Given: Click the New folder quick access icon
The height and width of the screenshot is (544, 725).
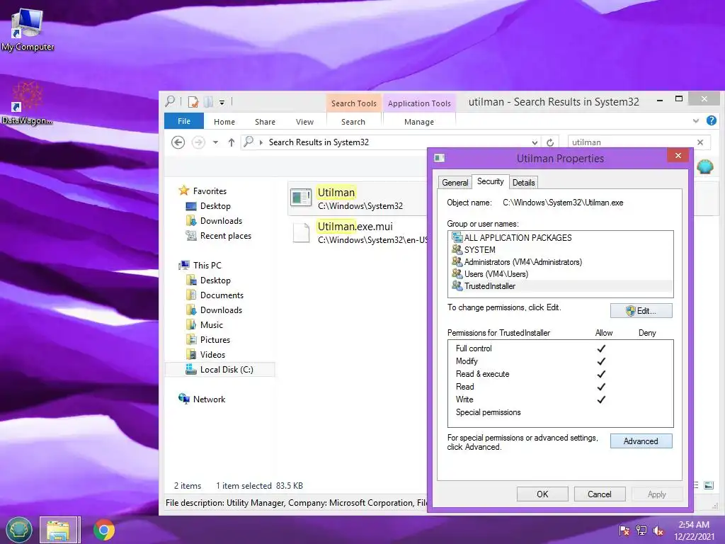Looking at the screenshot, I should point(209,102).
